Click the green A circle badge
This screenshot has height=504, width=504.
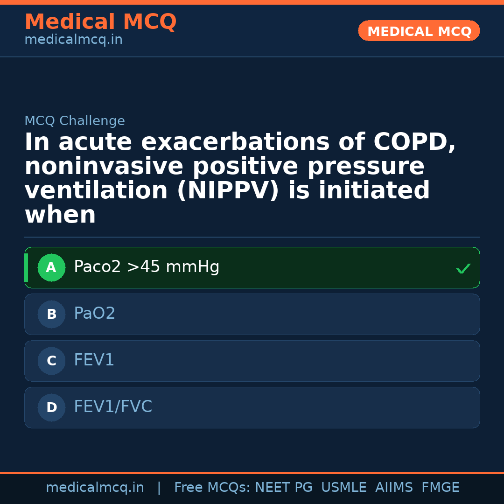[51, 268]
